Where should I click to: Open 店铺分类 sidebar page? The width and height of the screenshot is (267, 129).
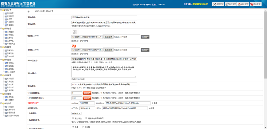pos(10,50)
